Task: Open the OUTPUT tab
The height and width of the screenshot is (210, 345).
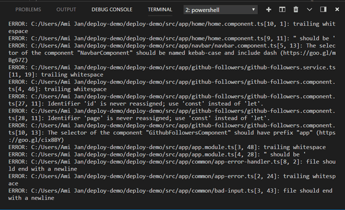Action: [66, 10]
